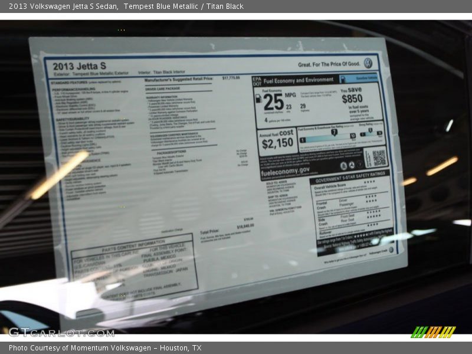
Task: Click the fuel pump icon beside 25 MPG
Action: tap(258, 99)
